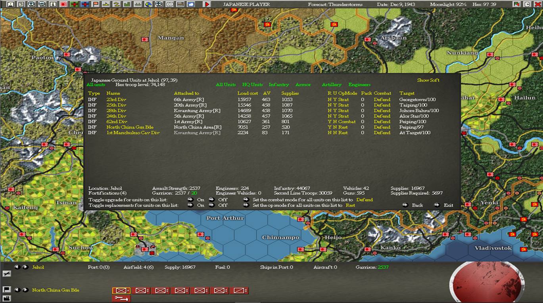Viewport: 543px width, 303px height.
Task: Sort the list by Supplies column
Action: tap(290, 93)
